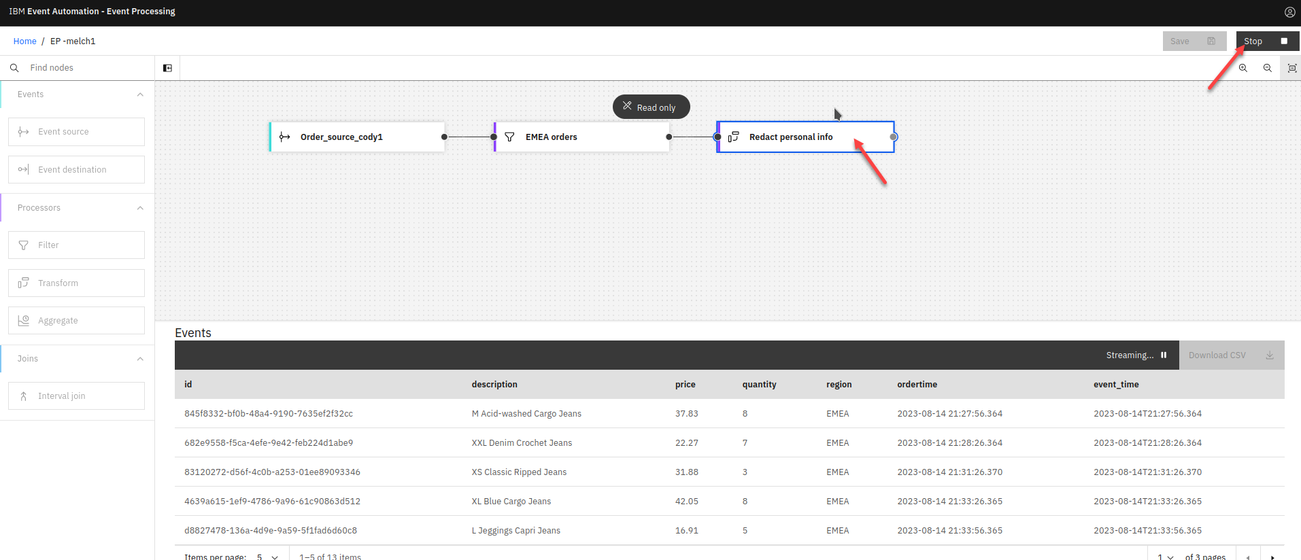
Task: Toggle the node palette panel icon
Action: (x=167, y=68)
